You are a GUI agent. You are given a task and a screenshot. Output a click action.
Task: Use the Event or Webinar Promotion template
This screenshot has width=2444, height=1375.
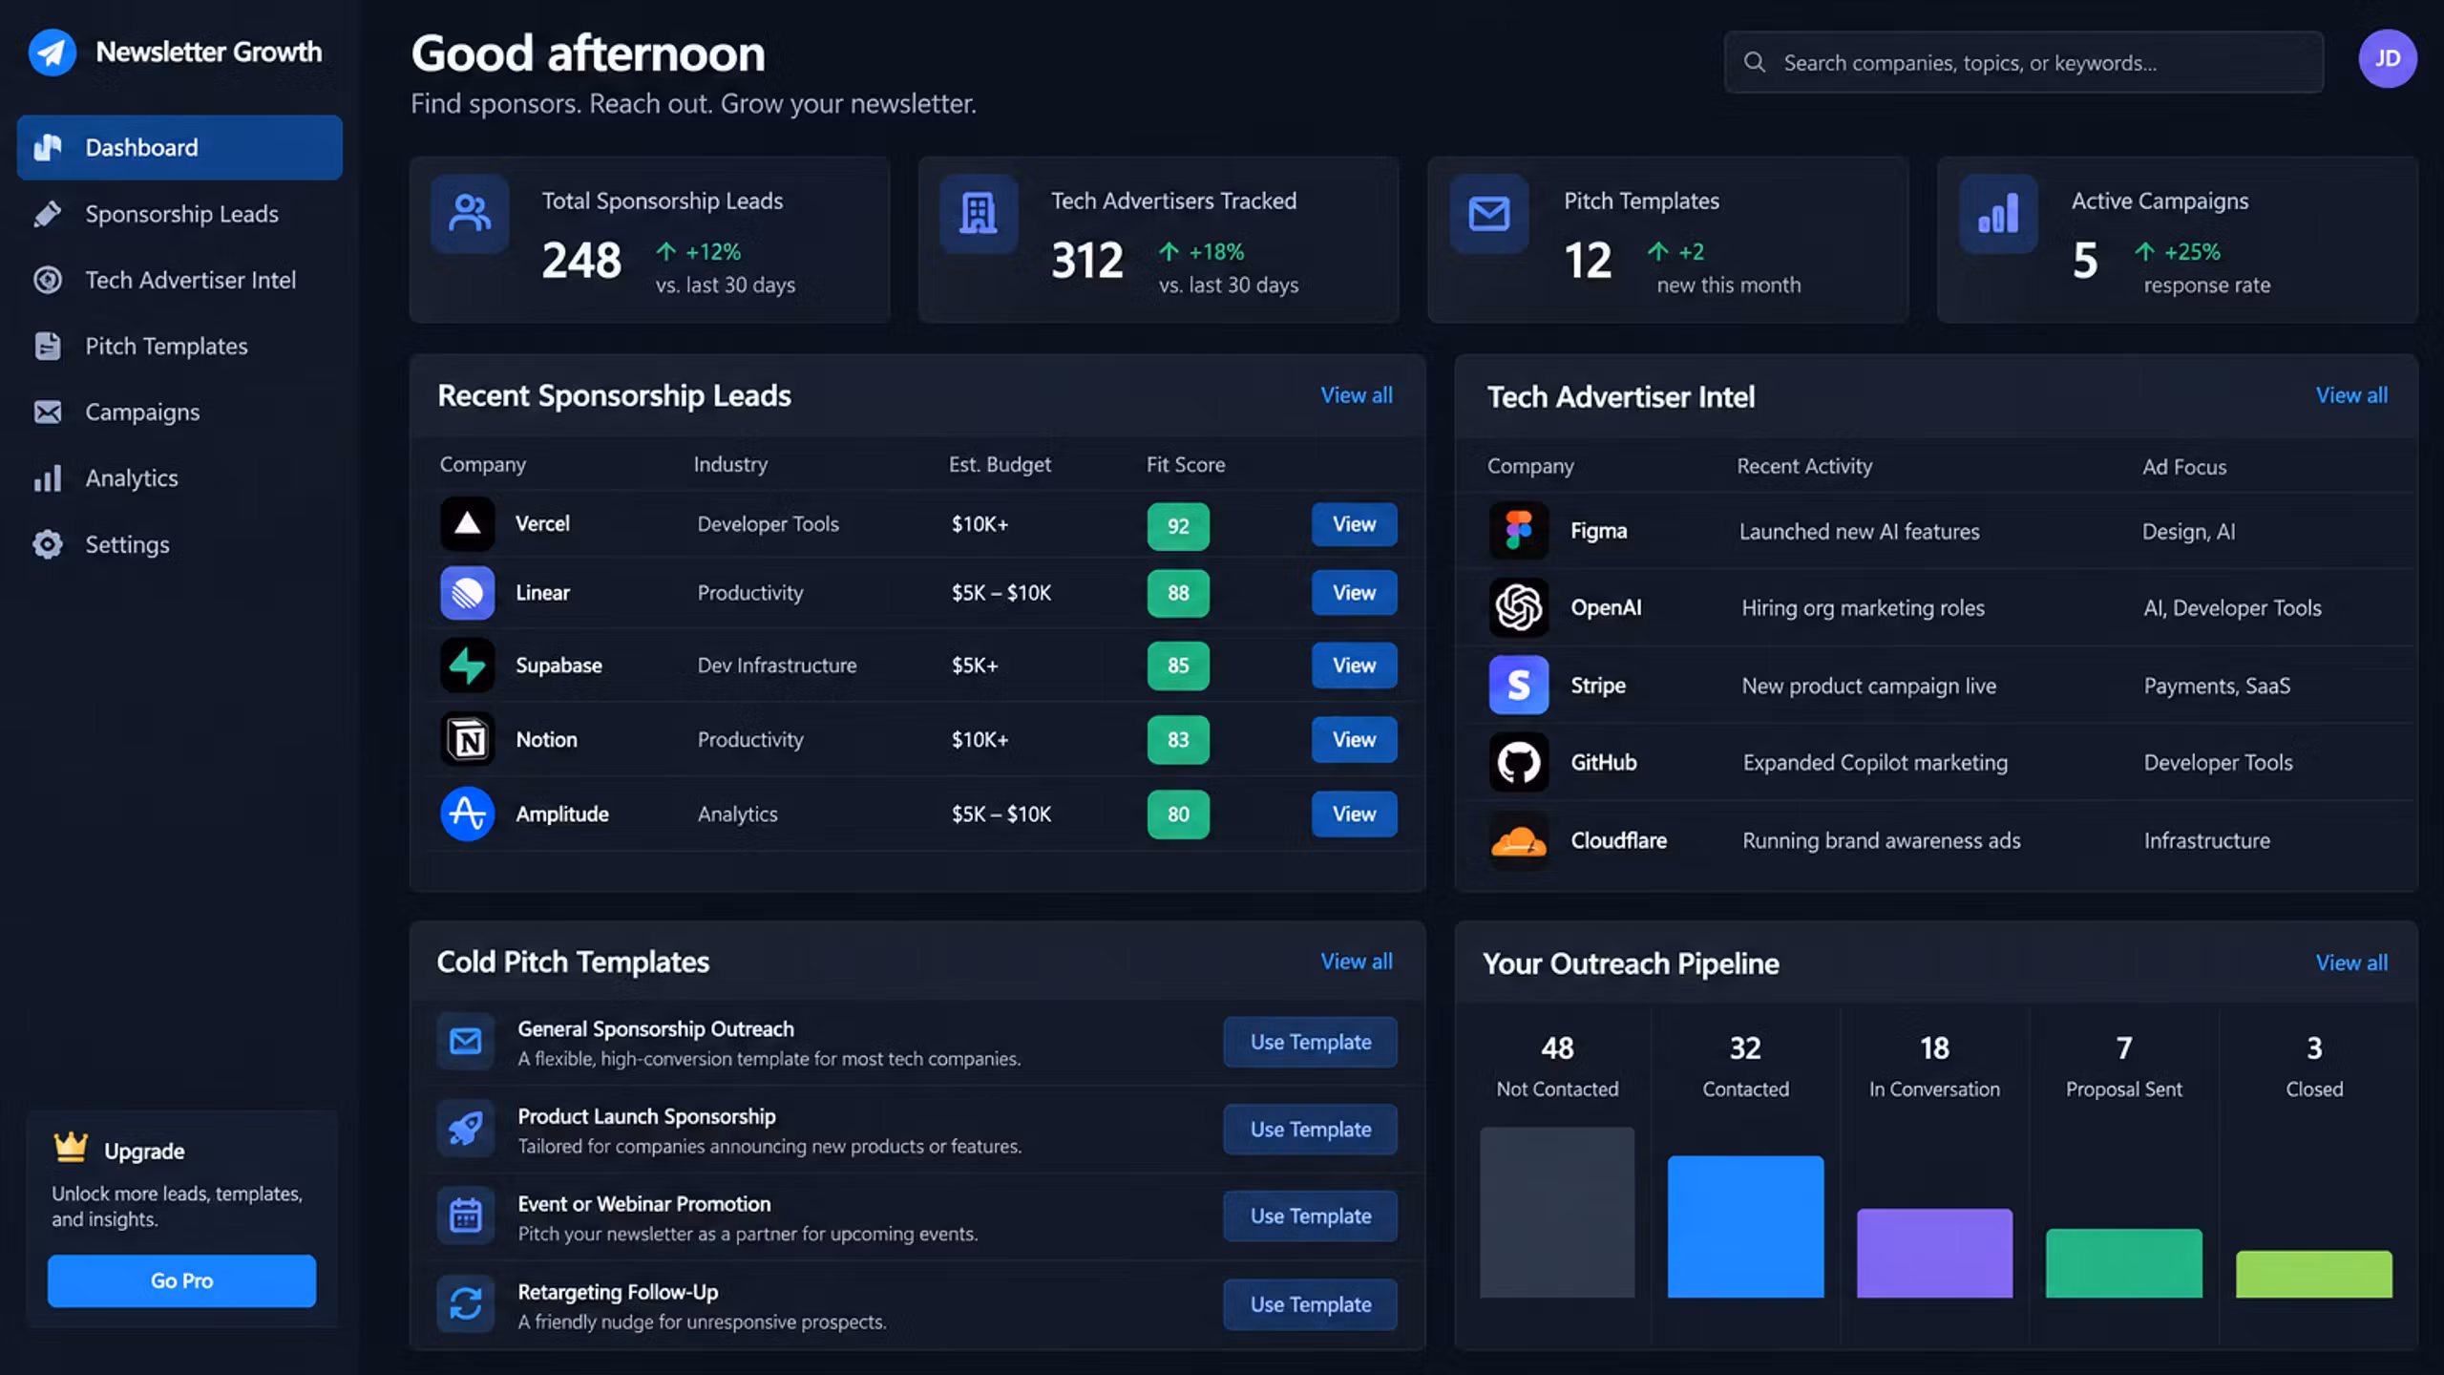click(1310, 1216)
